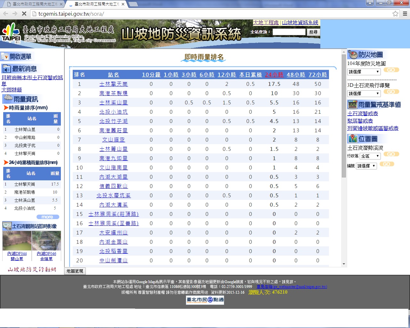This screenshot has width=410, height=328.
Task: Click the 防災地圖 section icon
Action: click(353, 55)
